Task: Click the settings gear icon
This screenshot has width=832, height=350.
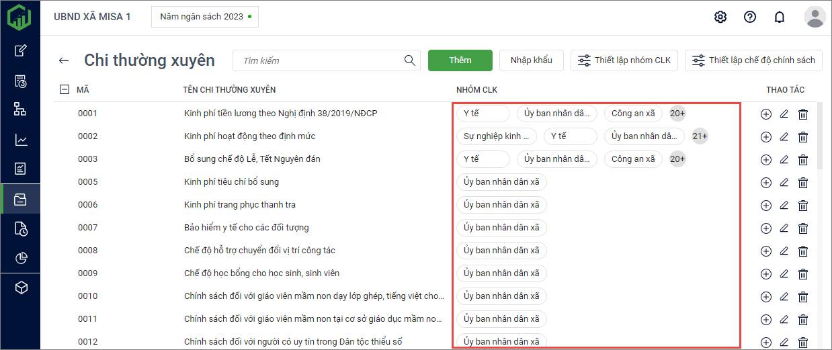Action: [720, 17]
